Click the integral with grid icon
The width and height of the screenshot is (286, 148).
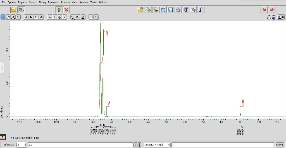pyautogui.click(x=186, y=10)
